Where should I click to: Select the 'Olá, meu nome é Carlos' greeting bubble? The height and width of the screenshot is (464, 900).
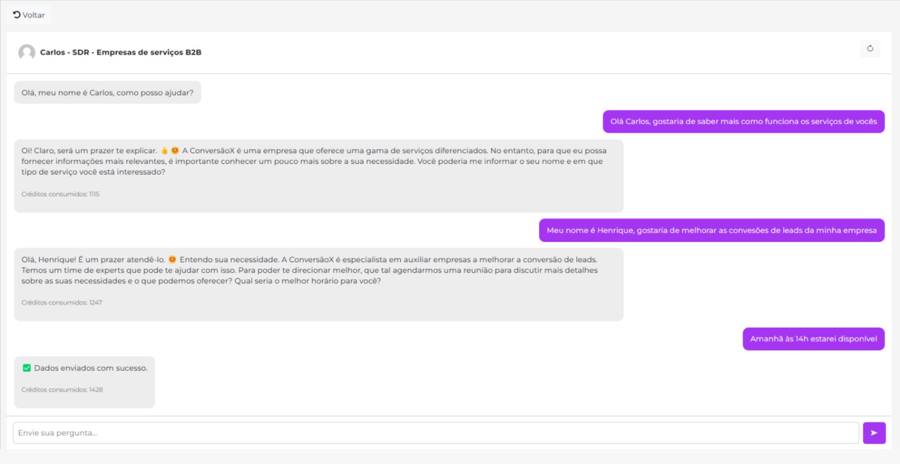coord(107,93)
